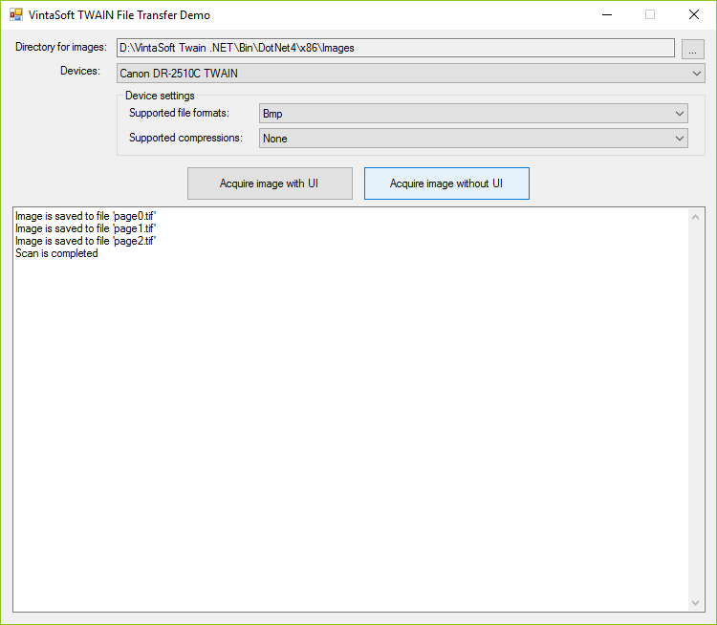717x625 pixels.
Task: Close the VintaSoft TWAIN demo window
Action: coord(694,15)
